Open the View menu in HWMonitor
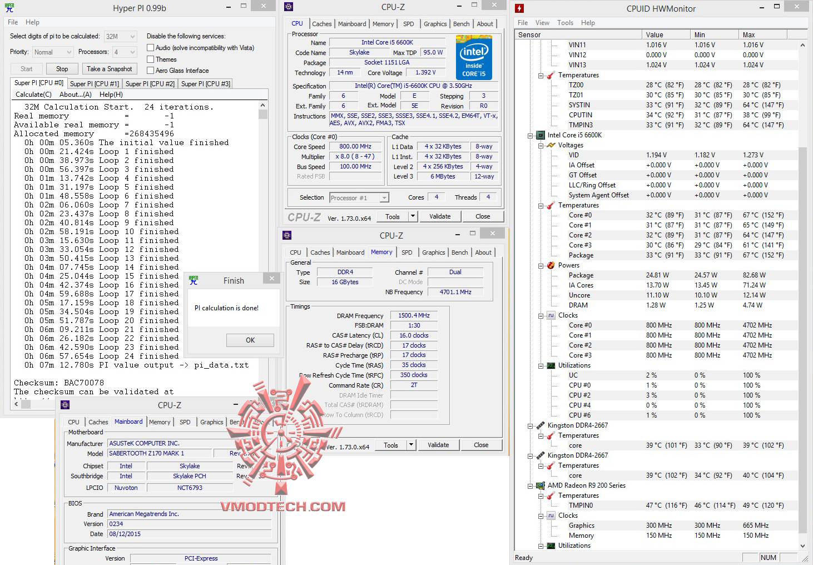This screenshot has height=565, width=813. (542, 23)
